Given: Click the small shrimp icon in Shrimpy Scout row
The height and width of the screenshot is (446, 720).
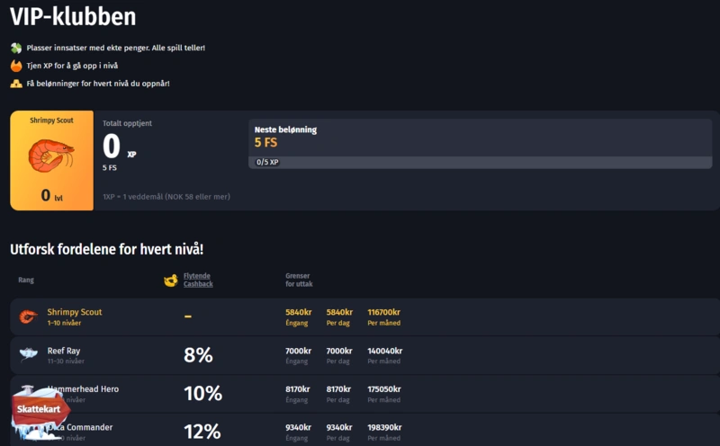Looking at the screenshot, I should pyautogui.click(x=28, y=317).
